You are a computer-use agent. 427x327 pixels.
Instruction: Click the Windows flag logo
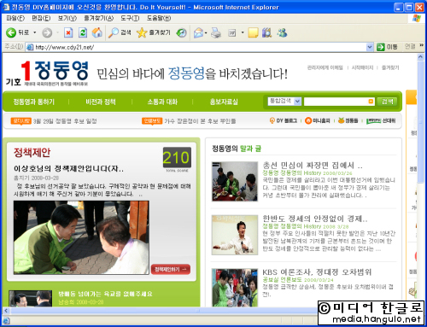click(417, 19)
